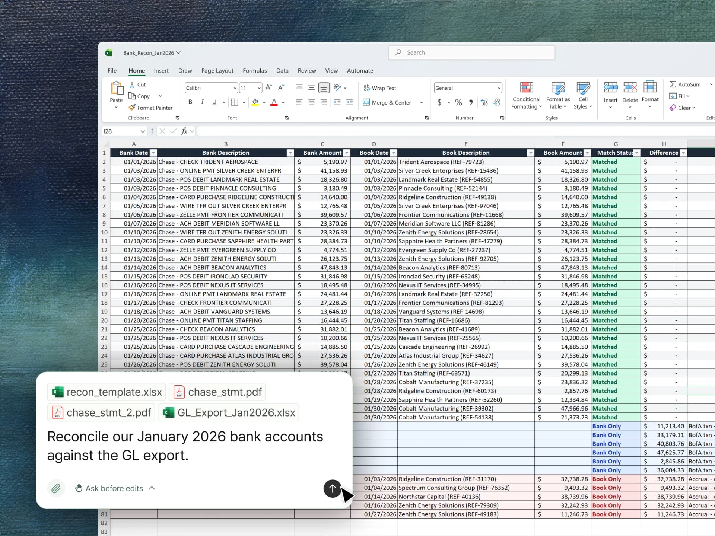Open the Calibri font name dropdown
Image resolution: width=715 pixels, height=536 pixels.
235,88
